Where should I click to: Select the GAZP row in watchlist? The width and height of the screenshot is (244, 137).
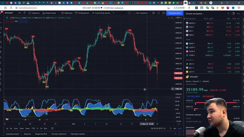[x=213, y=47]
